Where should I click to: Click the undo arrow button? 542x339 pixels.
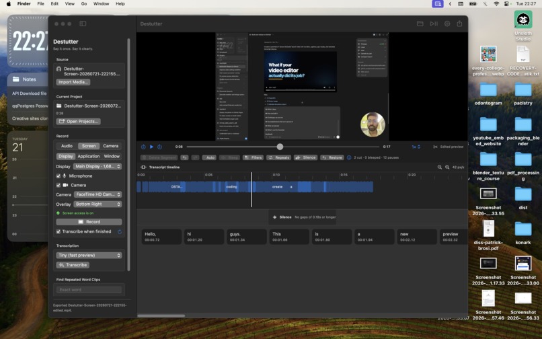184,157
